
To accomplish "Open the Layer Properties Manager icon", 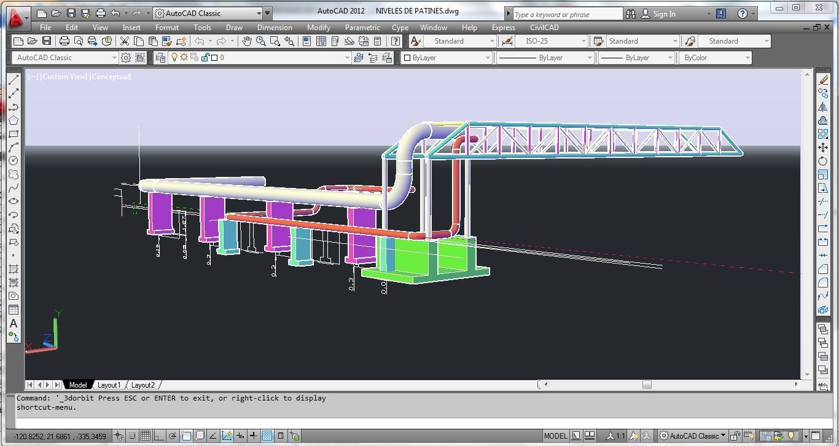I will pos(160,58).
